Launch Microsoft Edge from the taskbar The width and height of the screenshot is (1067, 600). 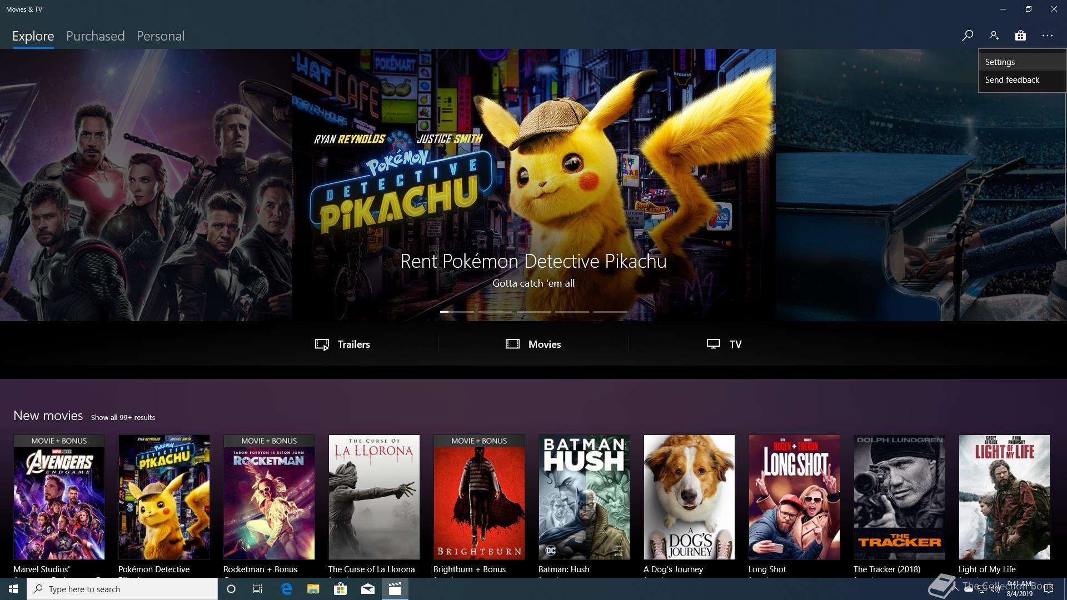(x=286, y=589)
